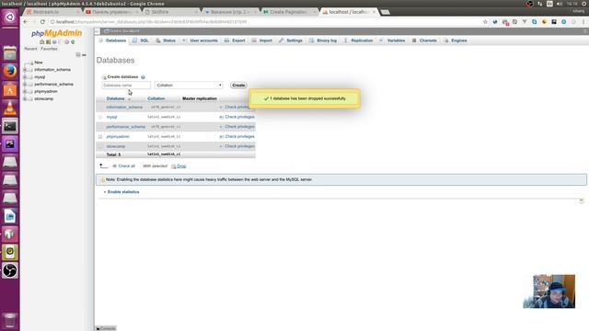
Task: Open Ubuntu Software Center from dock
Action: click(x=10, y=89)
